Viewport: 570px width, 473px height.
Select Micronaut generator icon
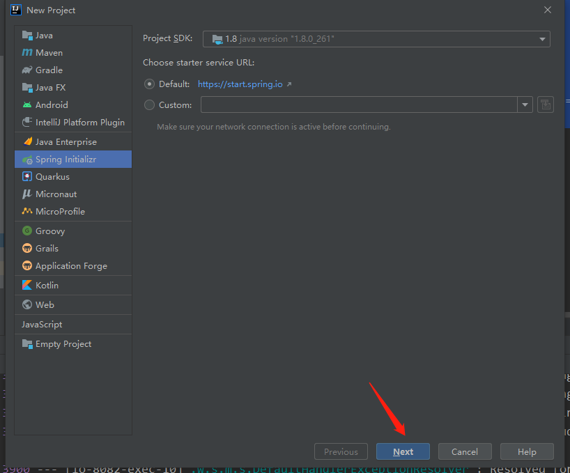27,194
